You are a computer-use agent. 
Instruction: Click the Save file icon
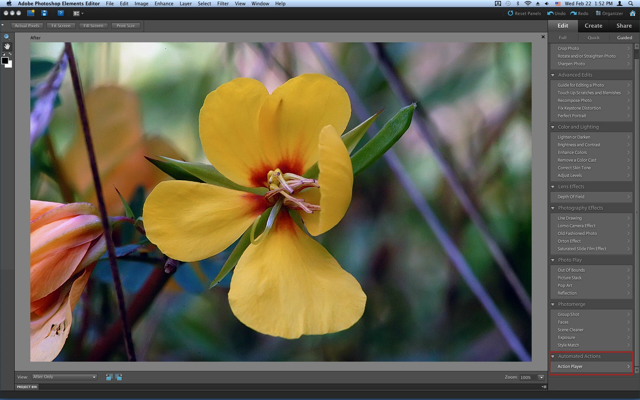[x=44, y=13]
